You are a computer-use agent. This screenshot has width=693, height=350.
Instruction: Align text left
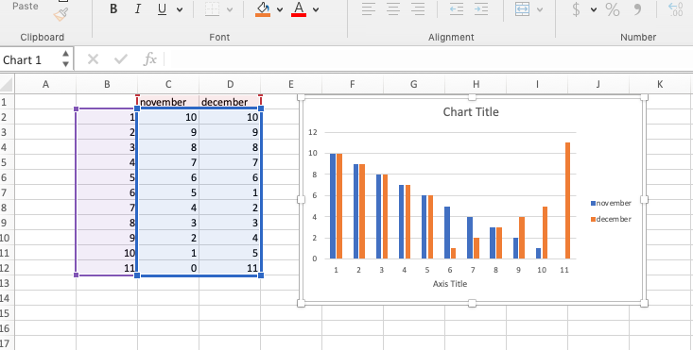tap(369, 9)
